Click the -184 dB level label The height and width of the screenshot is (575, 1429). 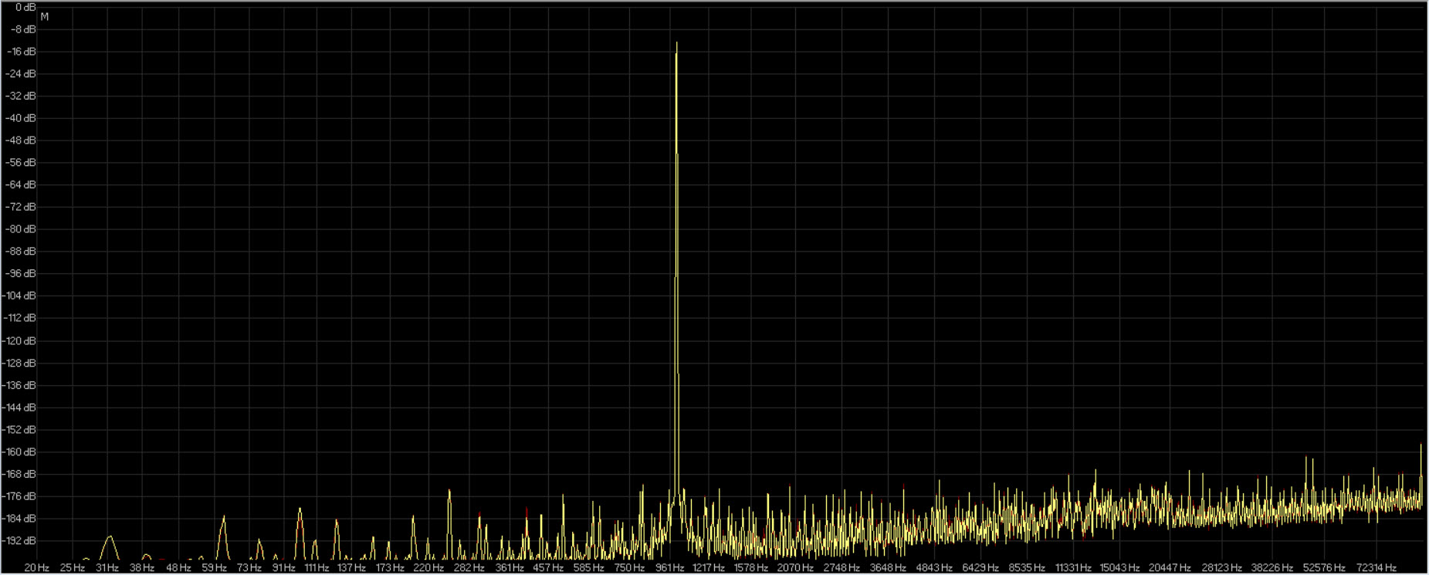click(x=19, y=519)
